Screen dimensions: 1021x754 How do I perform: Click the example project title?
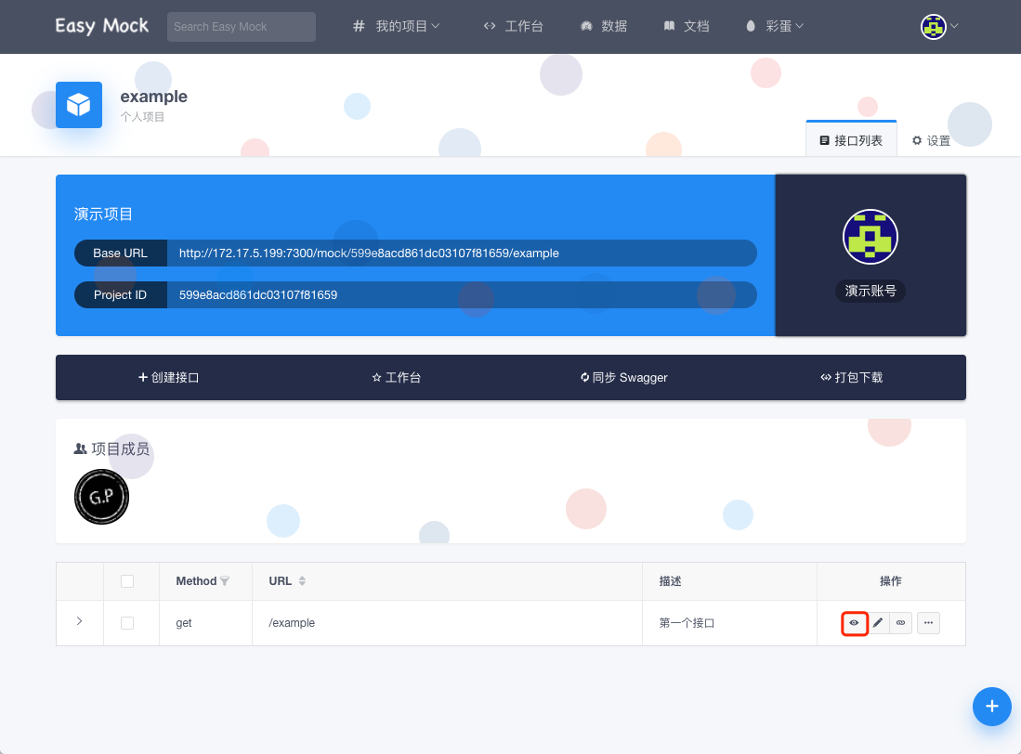(x=153, y=97)
